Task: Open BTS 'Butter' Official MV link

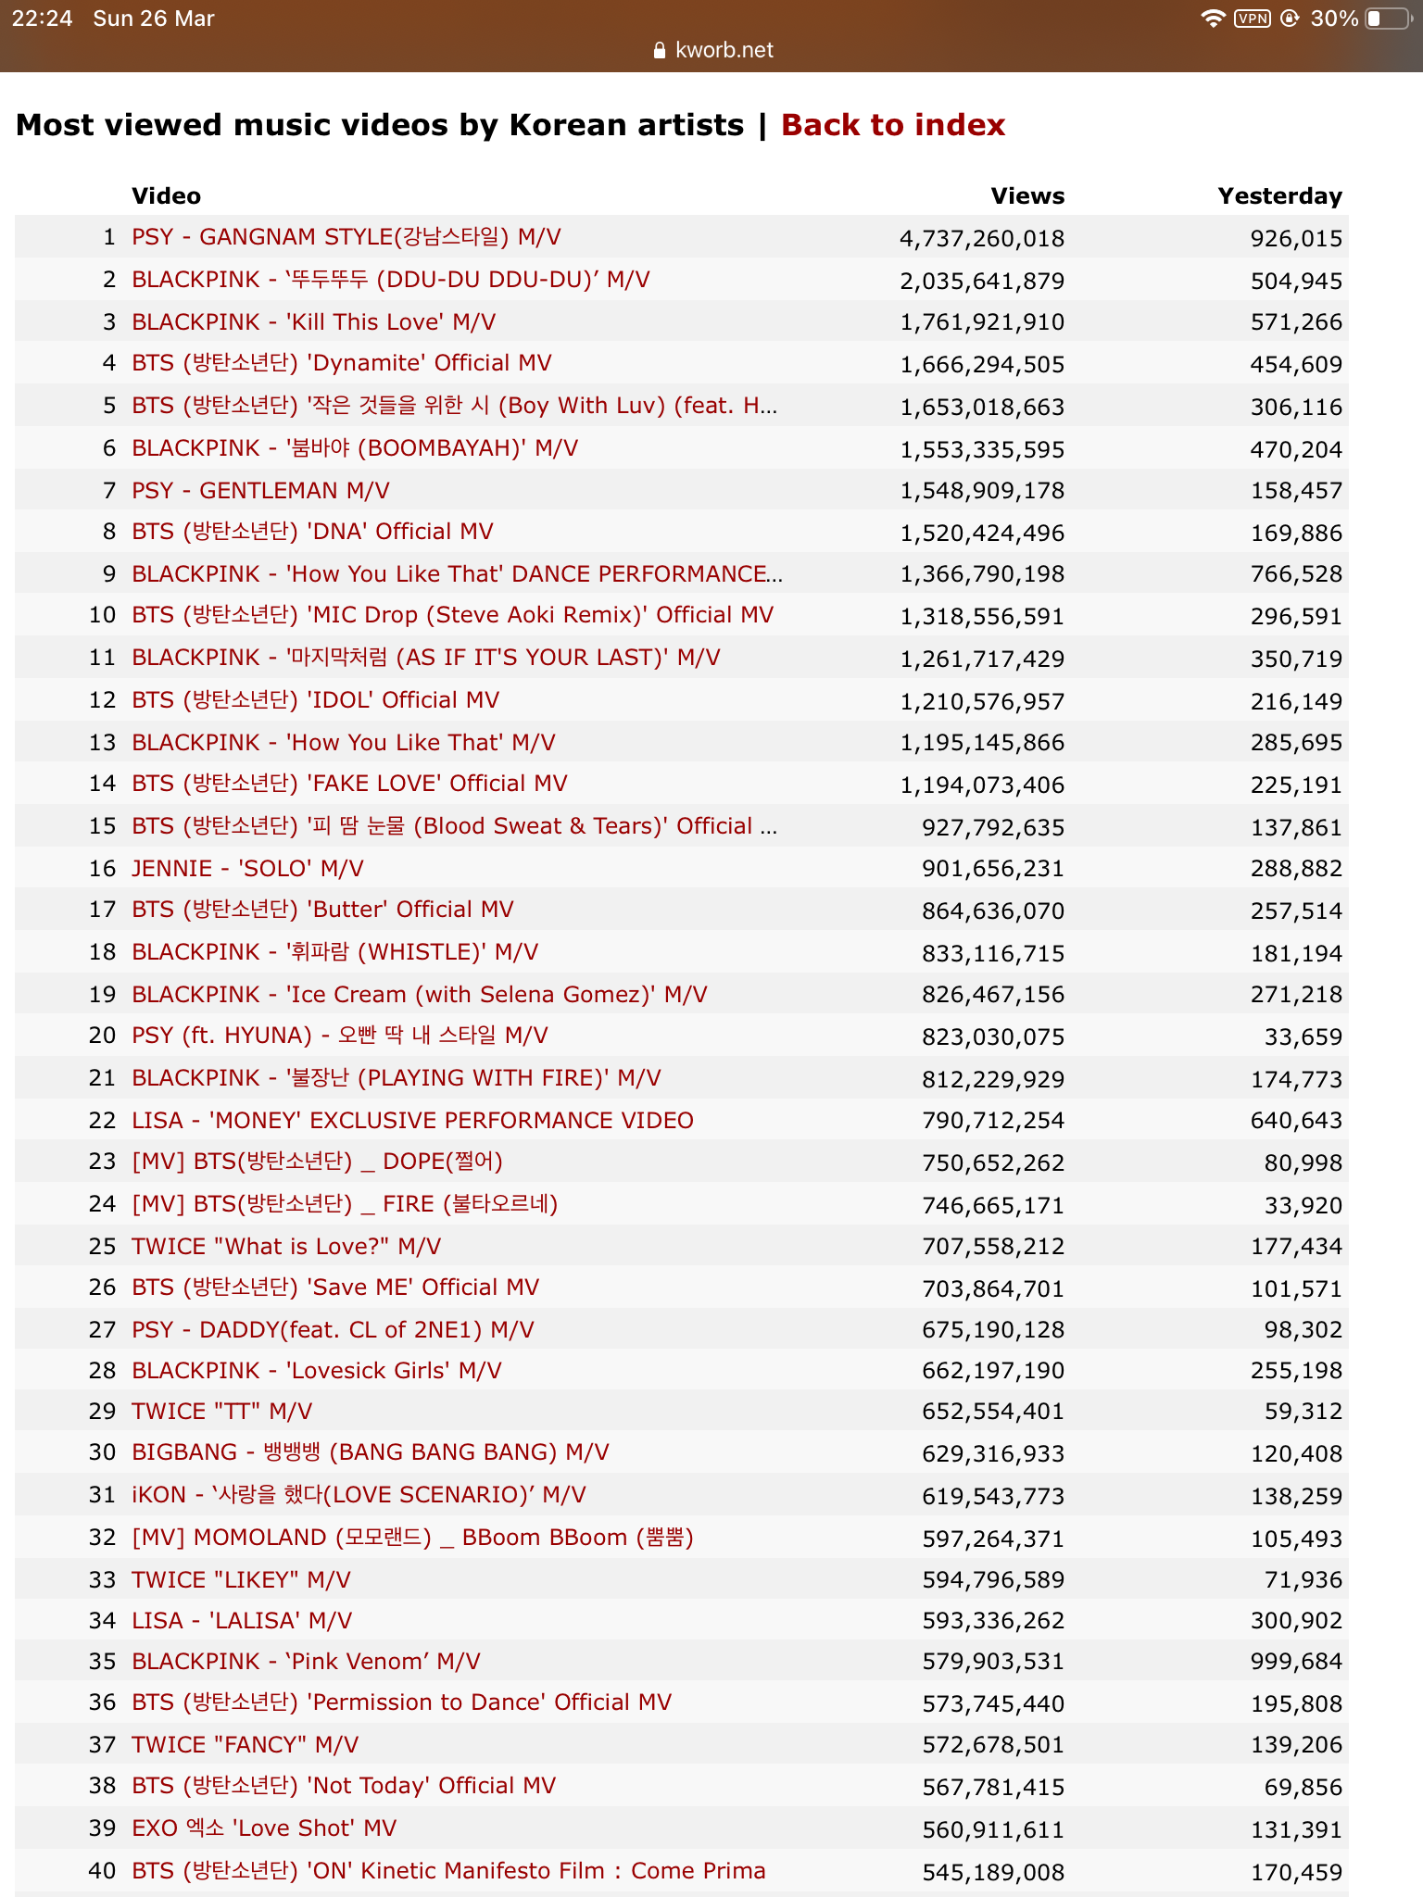Action: (x=322, y=910)
